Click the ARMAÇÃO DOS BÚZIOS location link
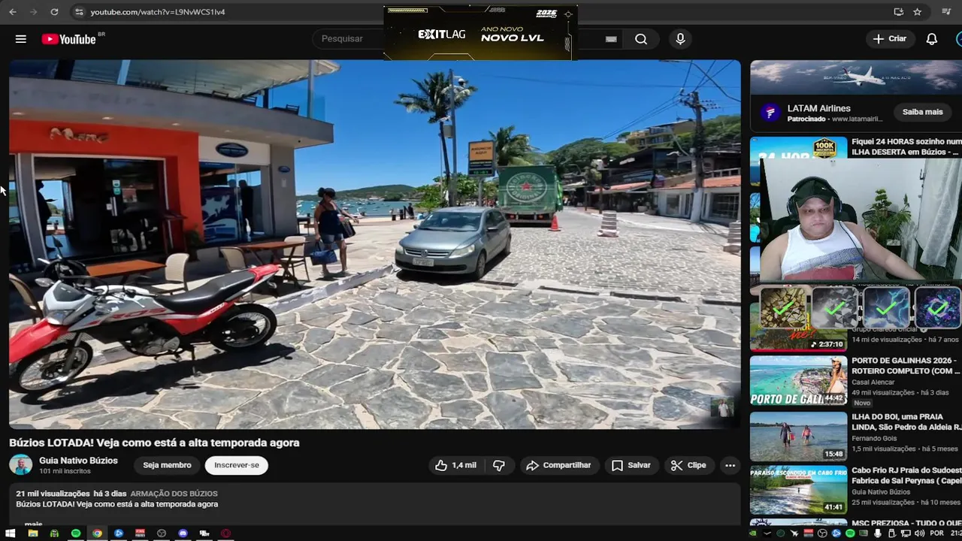 [174, 494]
